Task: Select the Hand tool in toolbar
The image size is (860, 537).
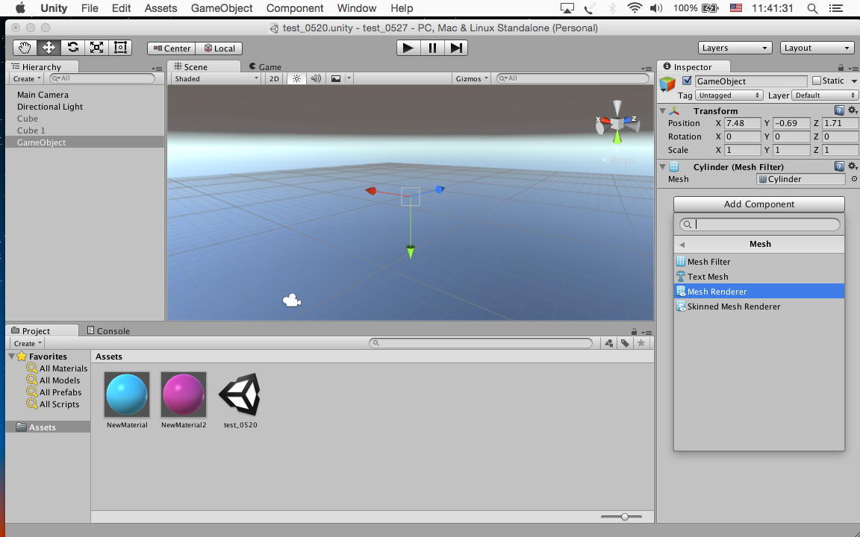Action: tap(25, 48)
